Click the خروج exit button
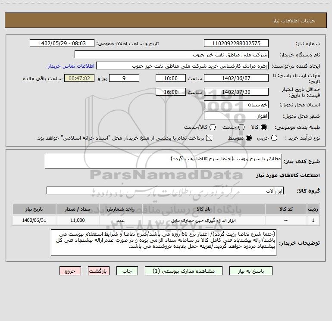The width and height of the screenshot is (332, 321). [70, 271]
